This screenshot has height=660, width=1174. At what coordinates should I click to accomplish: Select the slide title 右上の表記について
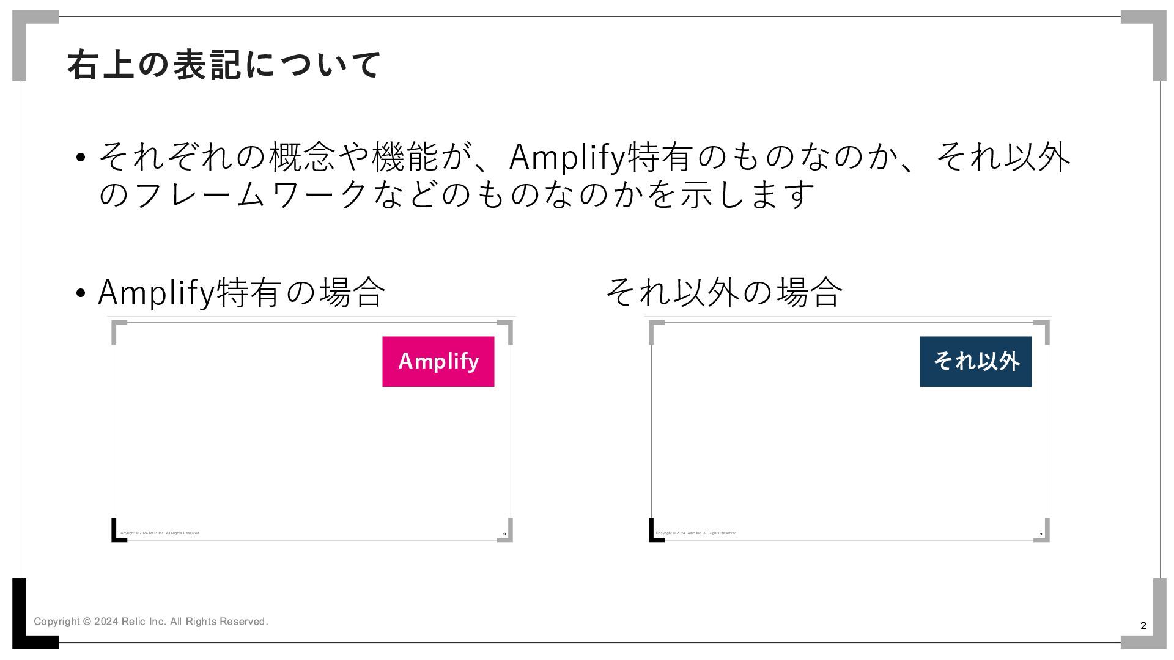pos(224,65)
